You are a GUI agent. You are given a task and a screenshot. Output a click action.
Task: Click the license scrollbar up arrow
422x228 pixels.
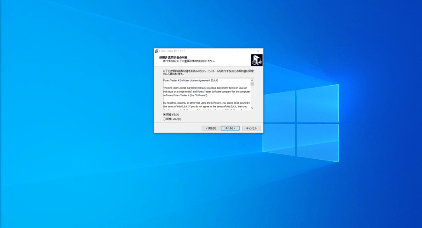252,80
